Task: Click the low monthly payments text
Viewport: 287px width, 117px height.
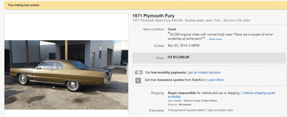Action: (x=168, y=73)
